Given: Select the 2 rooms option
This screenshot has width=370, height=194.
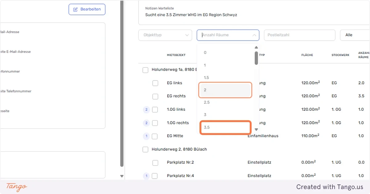Looking at the screenshot, I should coord(226,90).
